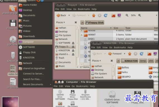Click temp path button in KINGSTON window
This screenshot has width=159, height=107.
(x=143, y=61)
